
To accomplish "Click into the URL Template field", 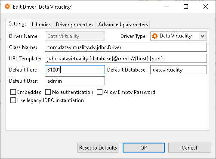I will tap(126, 59).
